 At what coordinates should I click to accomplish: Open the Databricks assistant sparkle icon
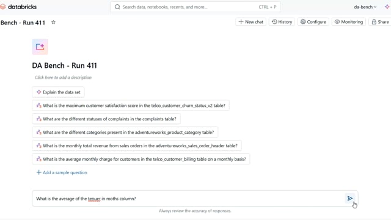click(387, 7)
